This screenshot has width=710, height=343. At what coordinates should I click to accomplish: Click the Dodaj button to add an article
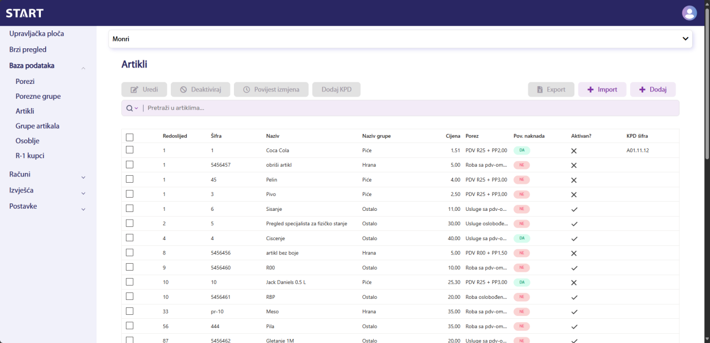coord(653,90)
